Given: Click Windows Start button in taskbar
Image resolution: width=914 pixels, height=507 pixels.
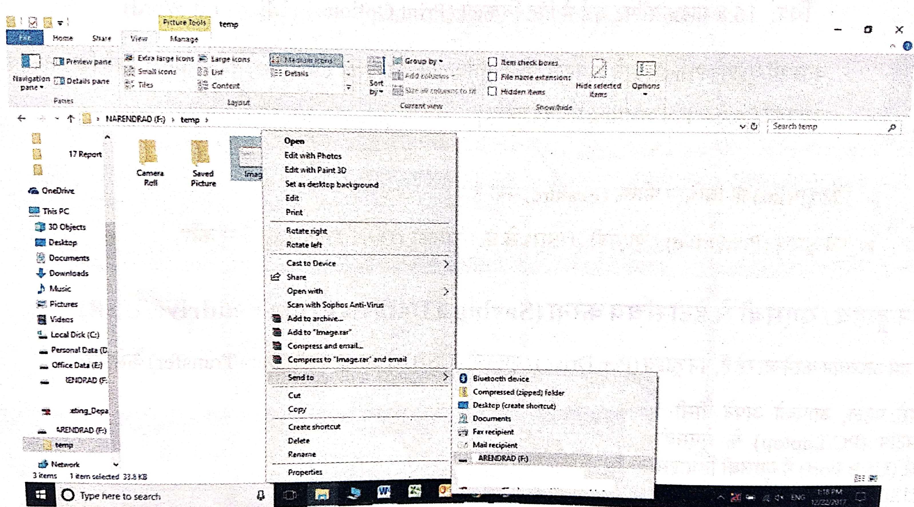Looking at the screenshot, I should pyautogui.click(x=41, y=495).
